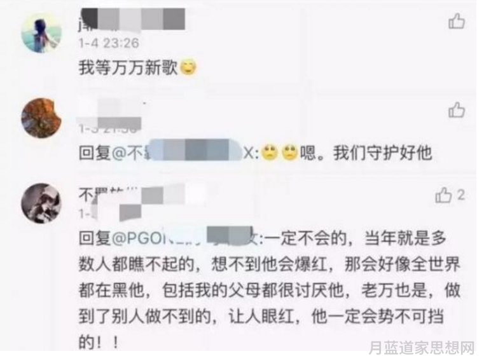
Task: Click the sad emoji directly beside "嗯"
Action: coord(289,152)
